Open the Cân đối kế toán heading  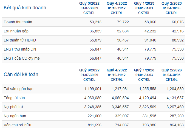point(21,74)
